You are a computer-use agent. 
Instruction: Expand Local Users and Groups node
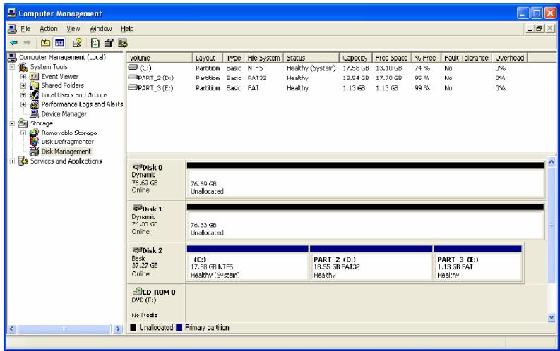click(23, 95)
